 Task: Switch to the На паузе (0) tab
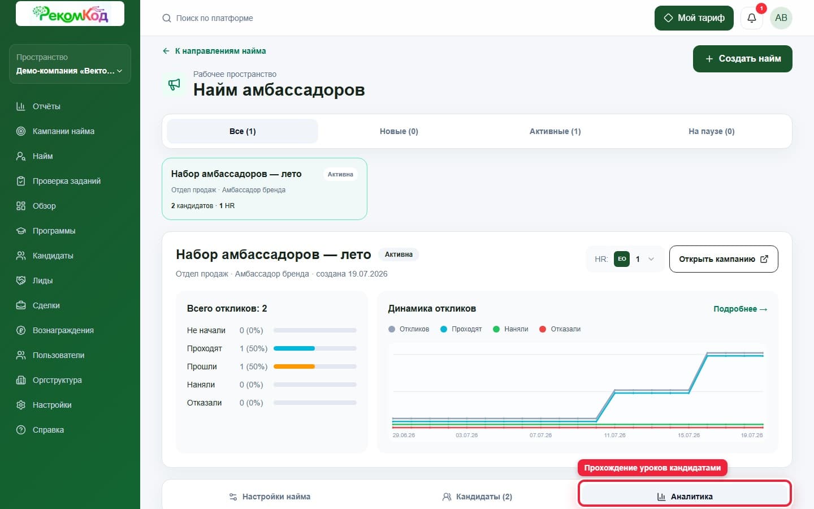pos(712,131)
